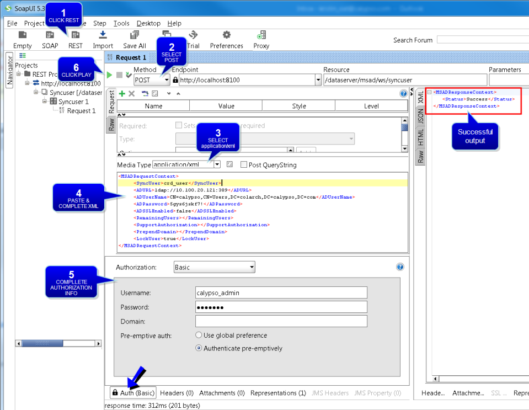Select Use global preference radio button
529x410 pixels.
199,335
